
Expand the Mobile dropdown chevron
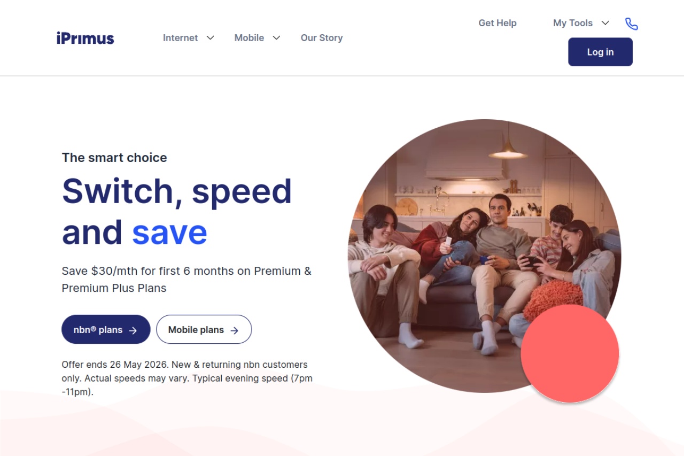[276, 38]
